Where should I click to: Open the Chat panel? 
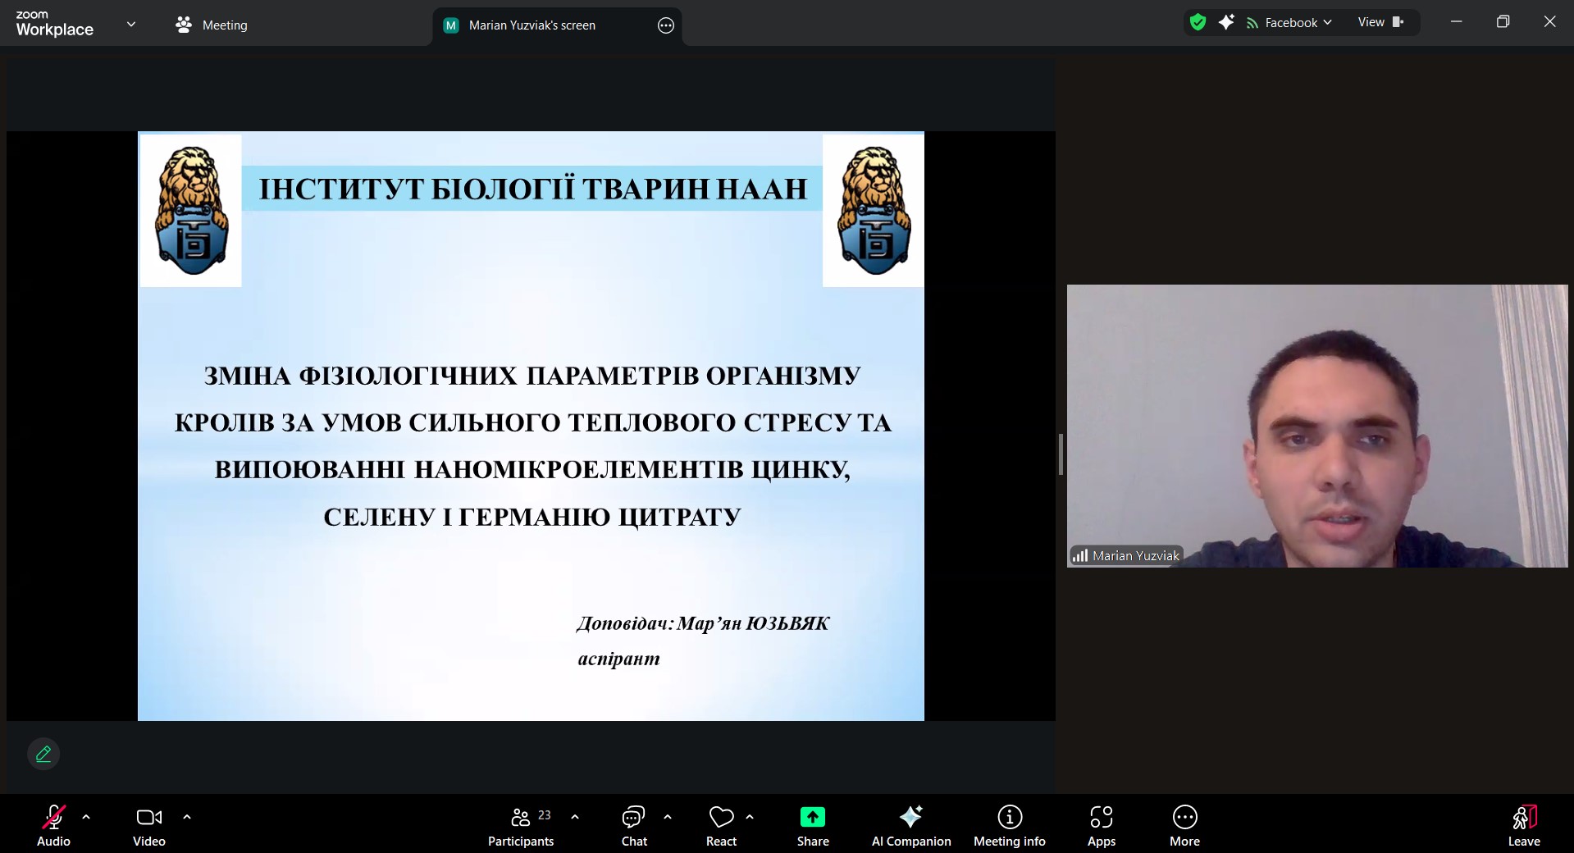pyautogui.click(x=633, y=824)
